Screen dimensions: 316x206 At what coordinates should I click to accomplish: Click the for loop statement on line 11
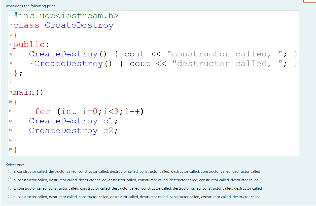89,111
